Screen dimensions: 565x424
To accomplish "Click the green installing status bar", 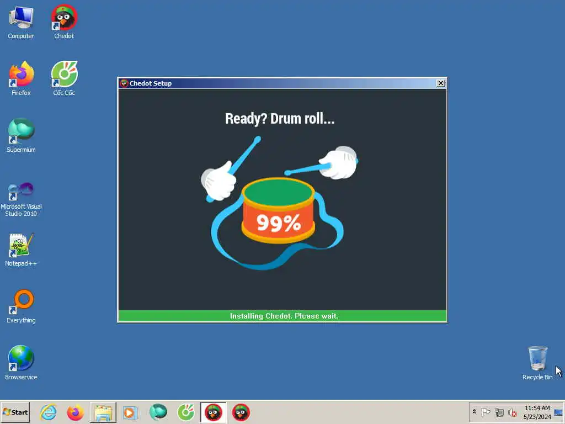I will [x=282, y=316].
